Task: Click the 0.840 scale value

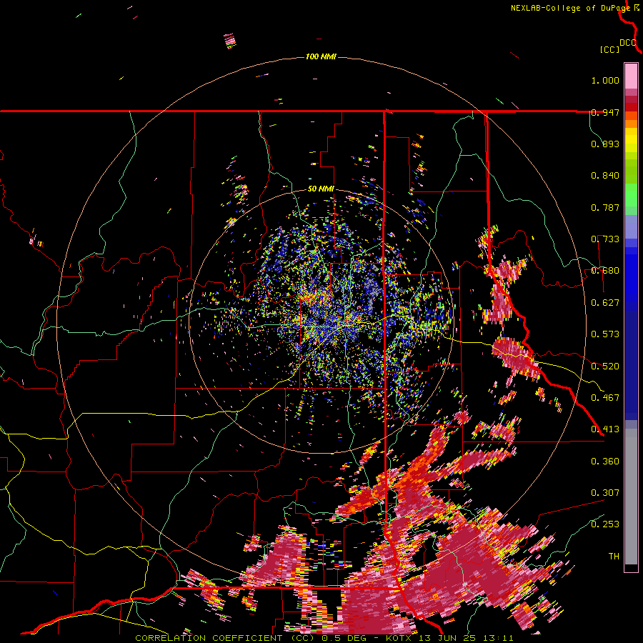Action: pos(605,176)
